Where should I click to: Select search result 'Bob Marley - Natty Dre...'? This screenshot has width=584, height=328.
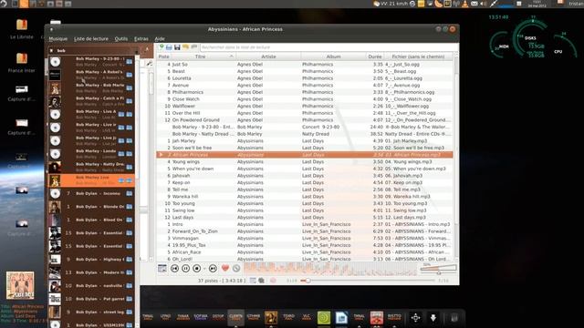click(x=91, y=167)
